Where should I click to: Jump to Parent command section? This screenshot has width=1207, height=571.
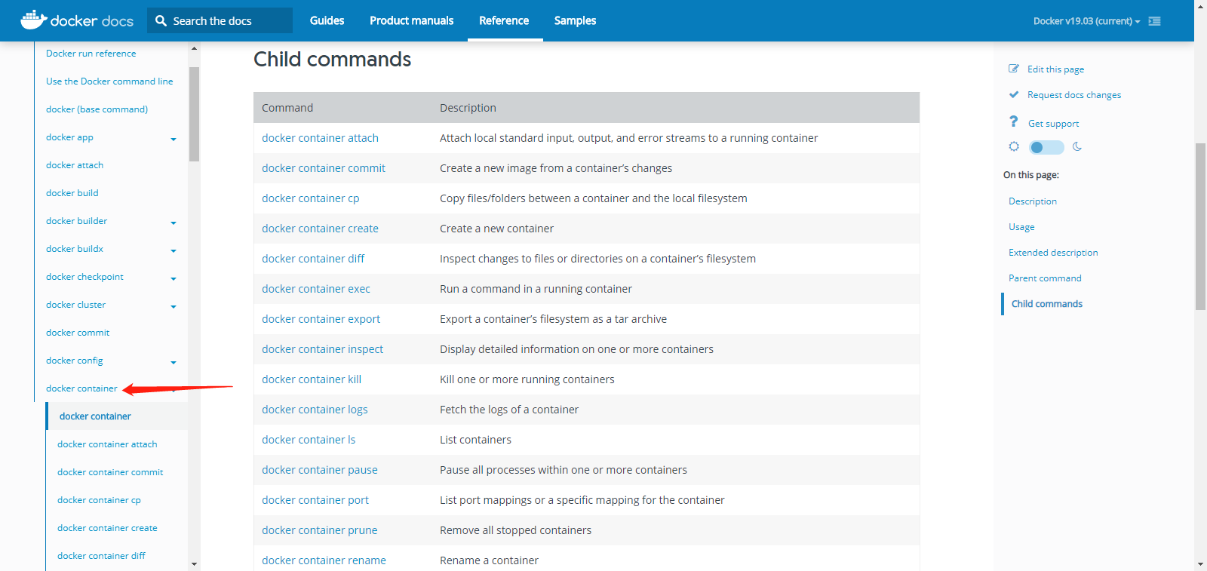pyautogui.click(x=1045, y=278)
